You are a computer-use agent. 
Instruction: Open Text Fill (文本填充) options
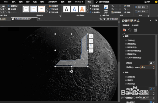pyautogui.click(x=95, y=6)
